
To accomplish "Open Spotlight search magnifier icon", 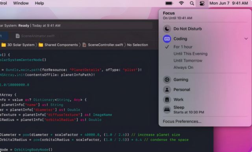I will 192,3.
